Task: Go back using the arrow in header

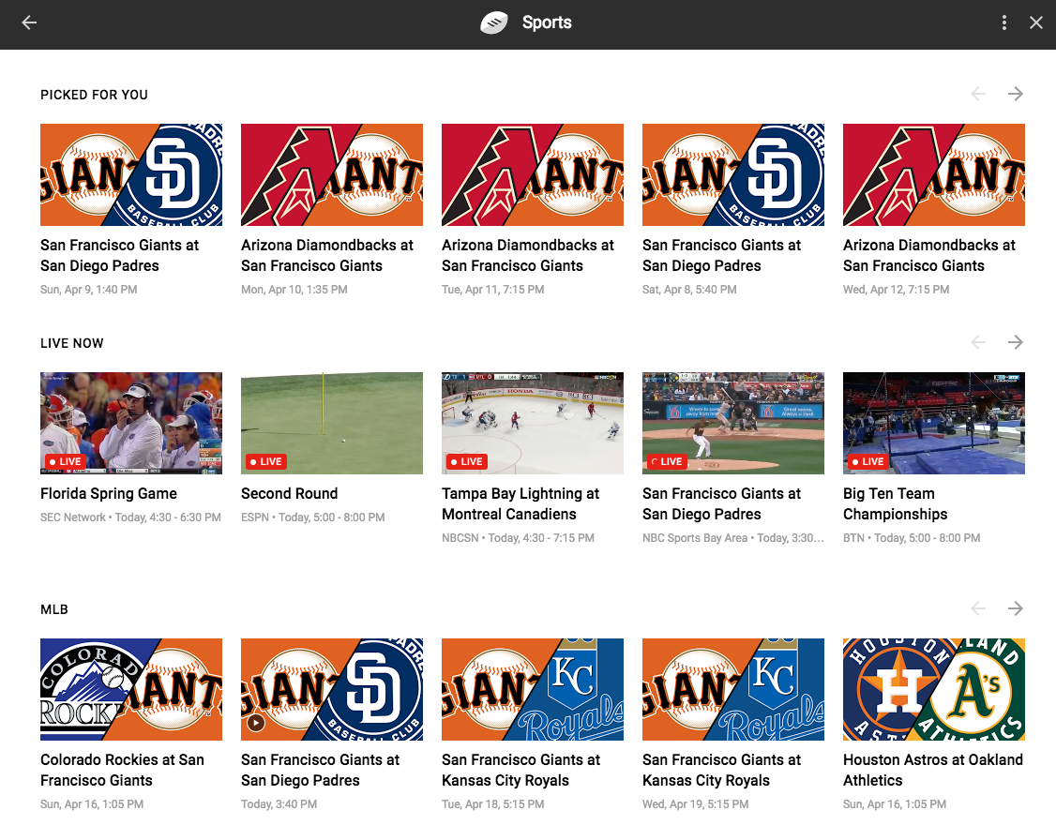Action: pos(29,22)
